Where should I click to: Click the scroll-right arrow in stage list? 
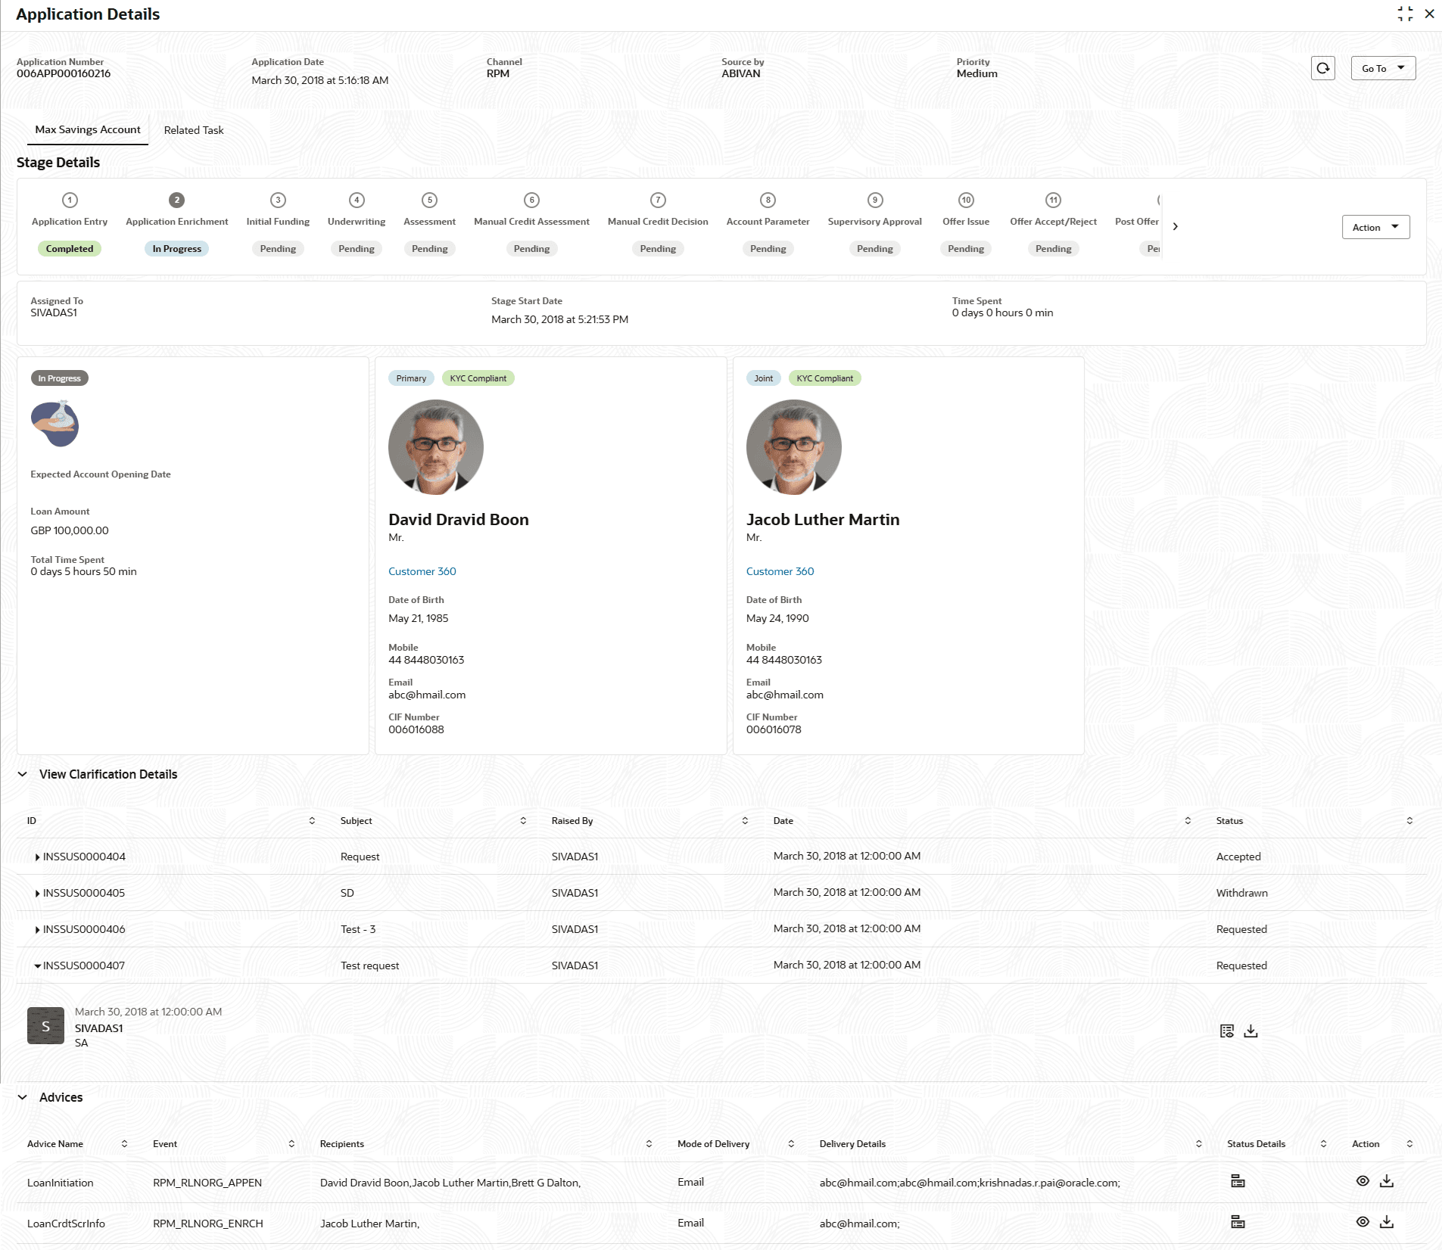point(1175,226)
